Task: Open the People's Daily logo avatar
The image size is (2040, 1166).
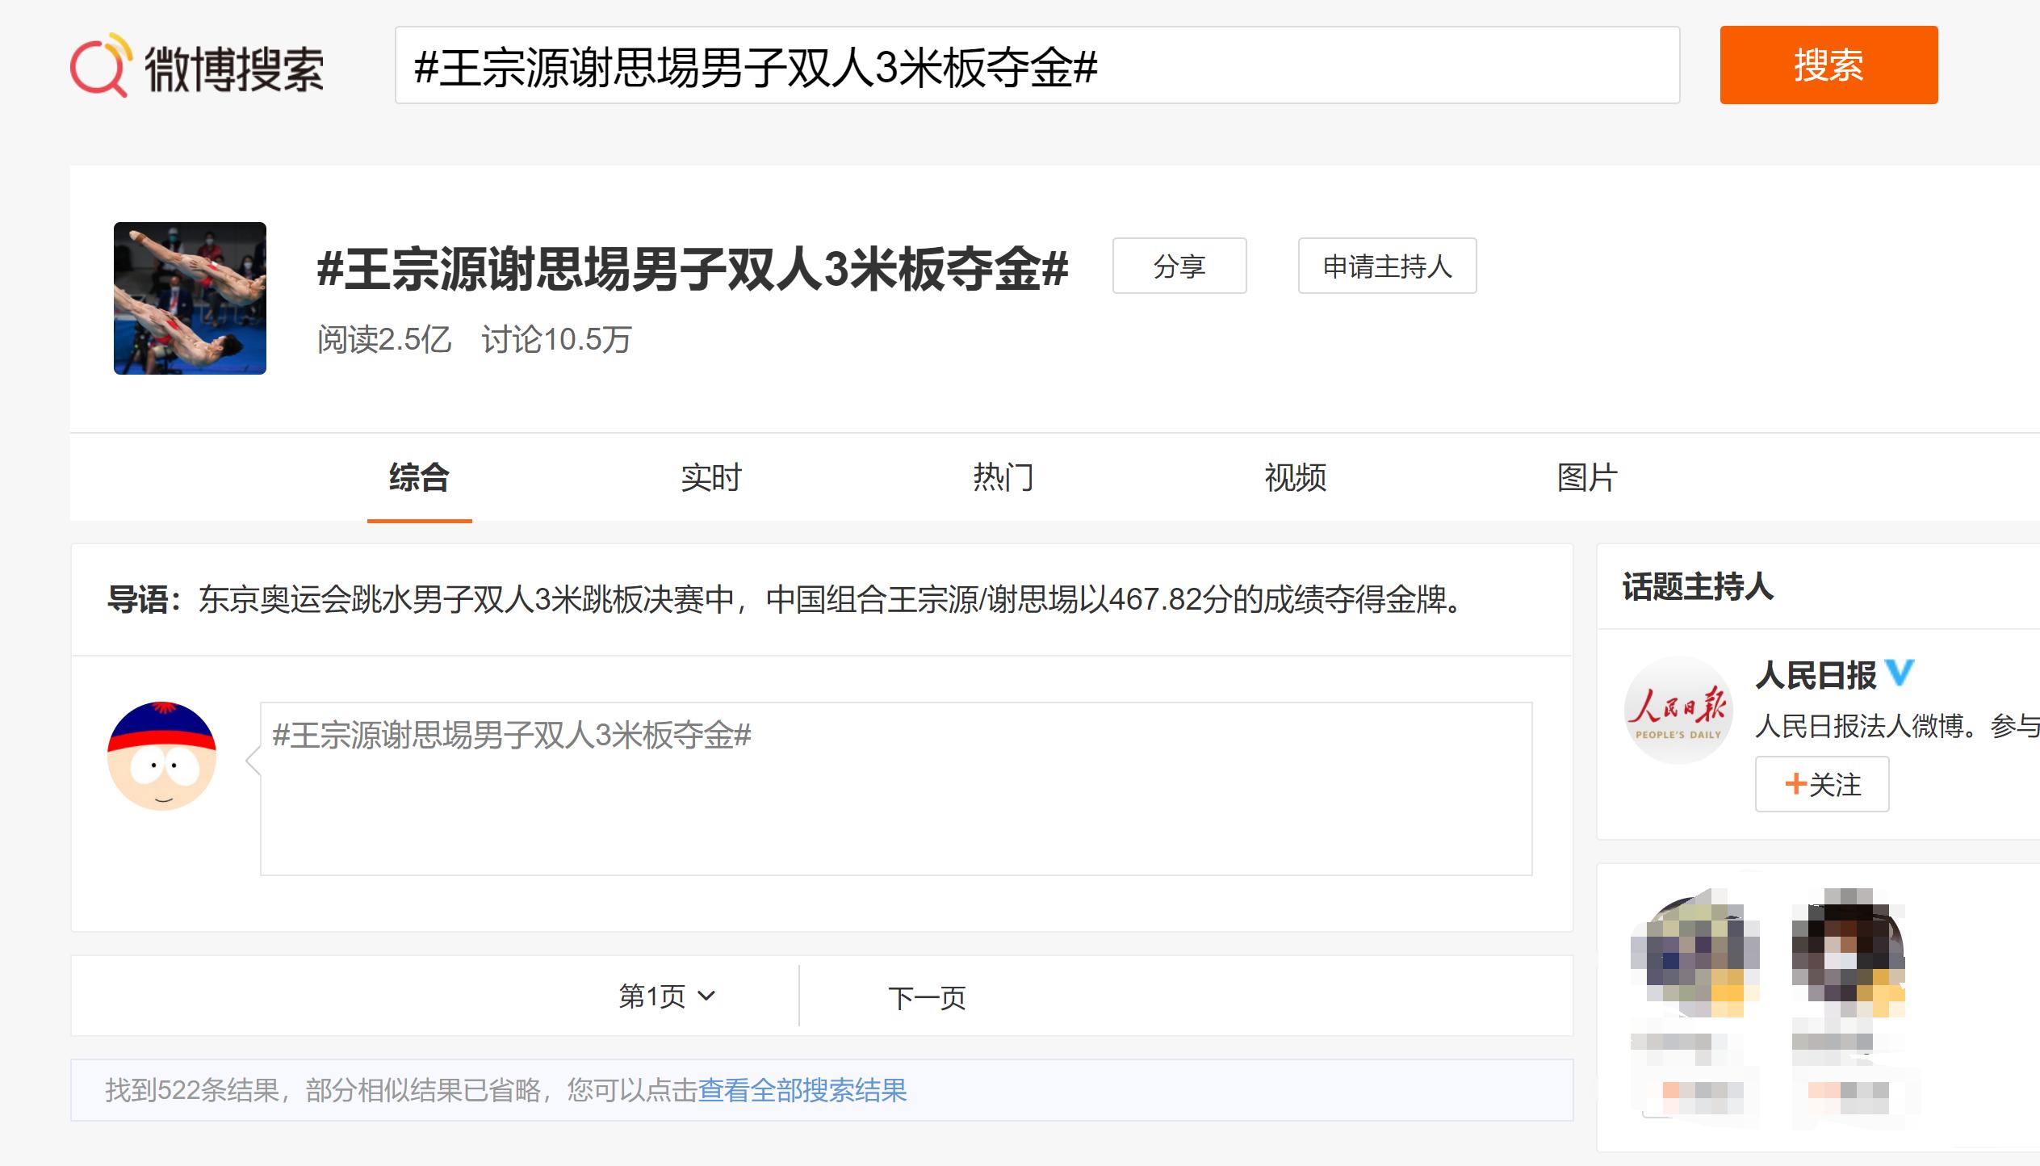Action: 1678,710
